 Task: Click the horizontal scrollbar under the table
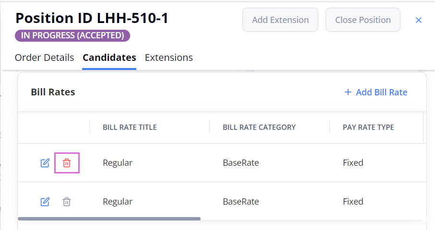[109, 218]
